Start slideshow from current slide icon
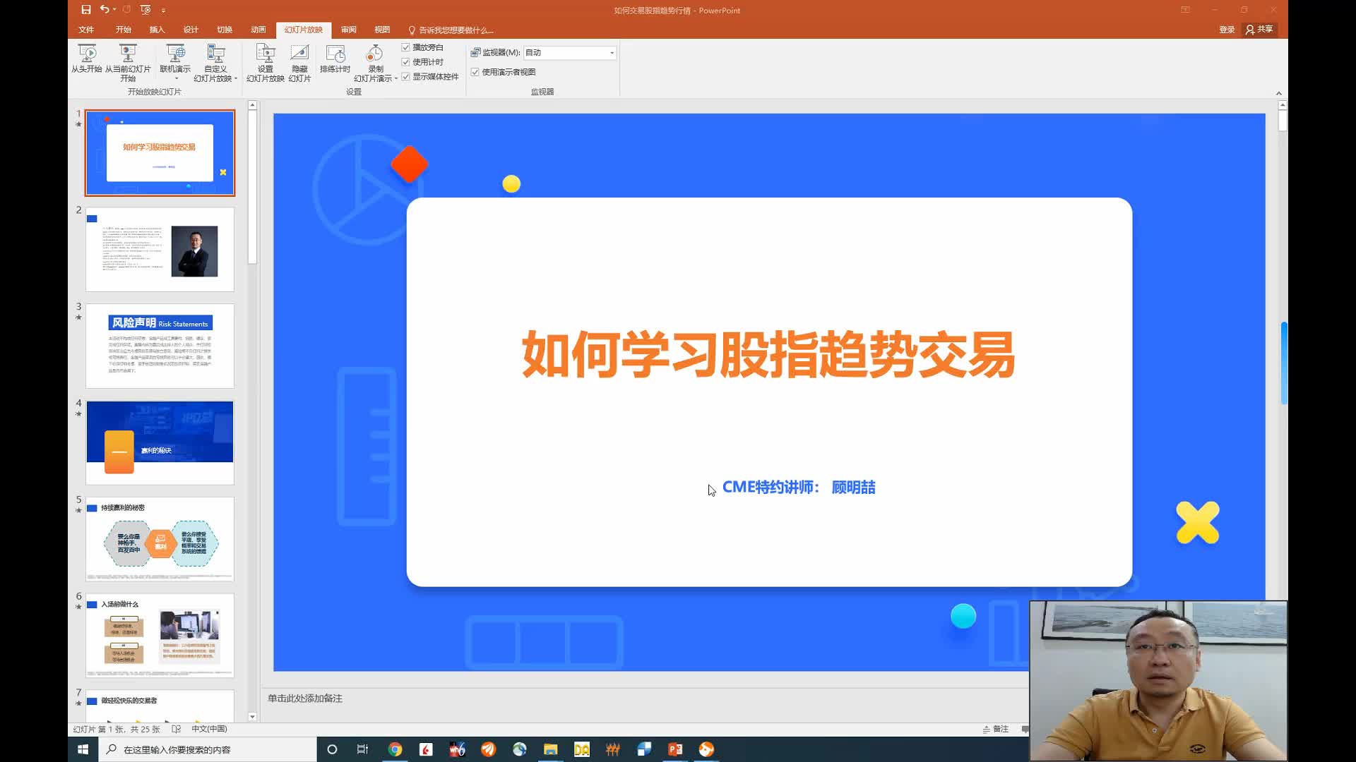This screenshot has height=762, width=1356. click(x=128, y=54)
